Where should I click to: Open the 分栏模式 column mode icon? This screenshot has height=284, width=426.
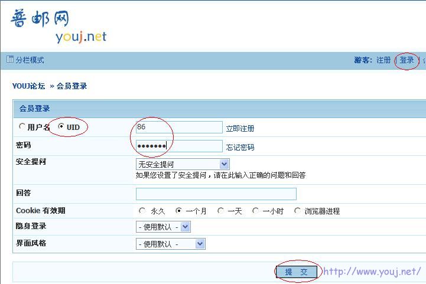click(x=10, y=59)
